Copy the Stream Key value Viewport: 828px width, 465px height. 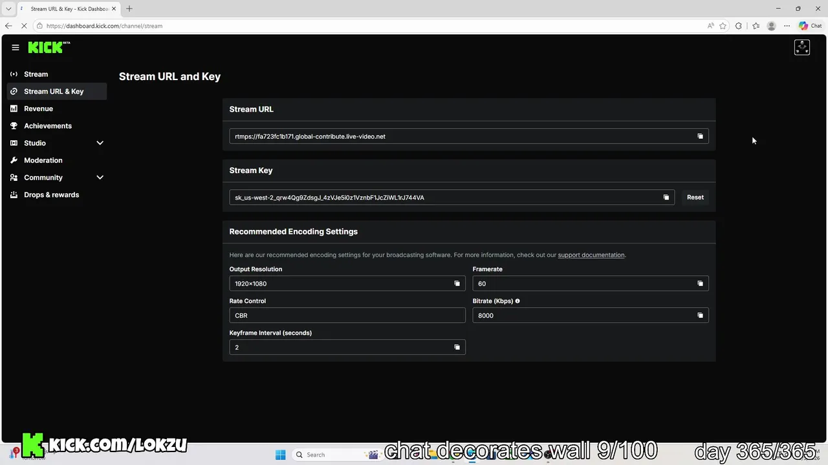coord(666,198)
